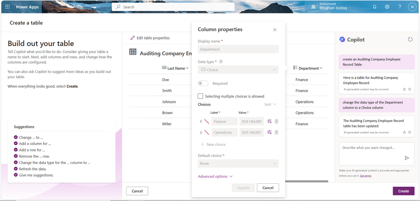The width and height of the screenshot is (420, 201).
Task: Click the table grid icon beside the table name
Action: (x=132, y=52)
